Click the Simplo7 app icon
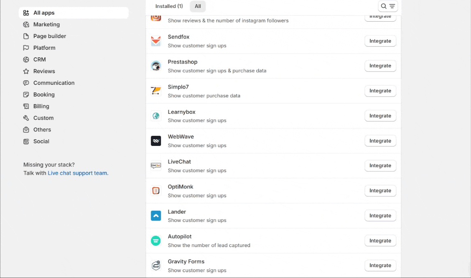Image resolution: width=471 pixels, height=278 pixels. coord(156,91)
